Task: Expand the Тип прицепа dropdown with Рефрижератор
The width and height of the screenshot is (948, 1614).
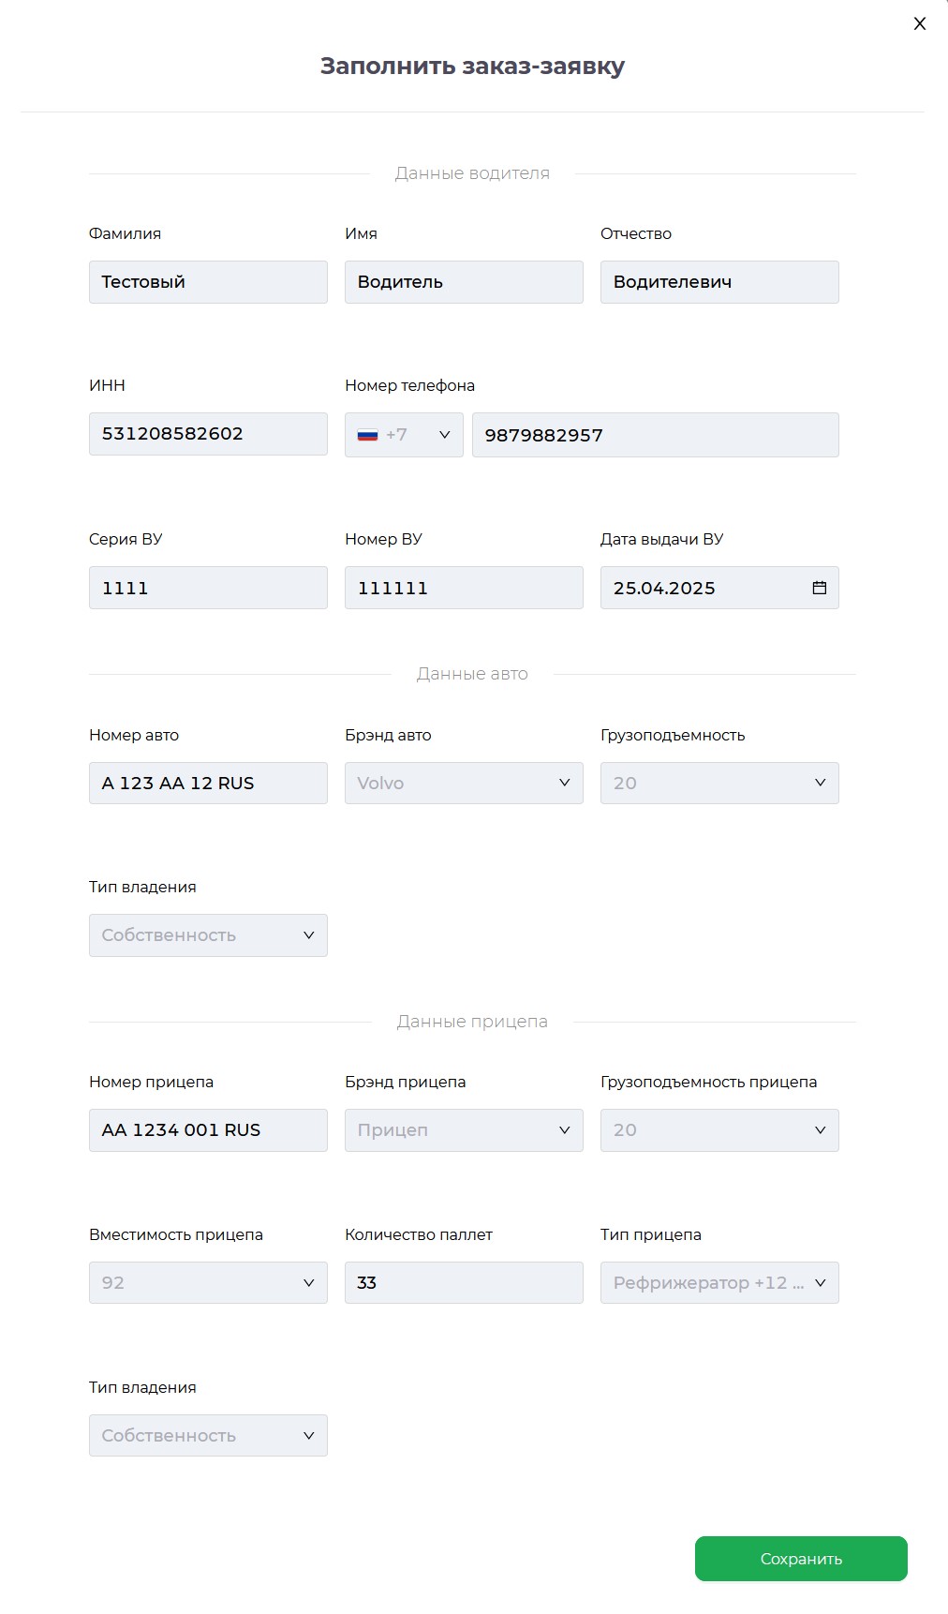Action: pos(719,1282)
